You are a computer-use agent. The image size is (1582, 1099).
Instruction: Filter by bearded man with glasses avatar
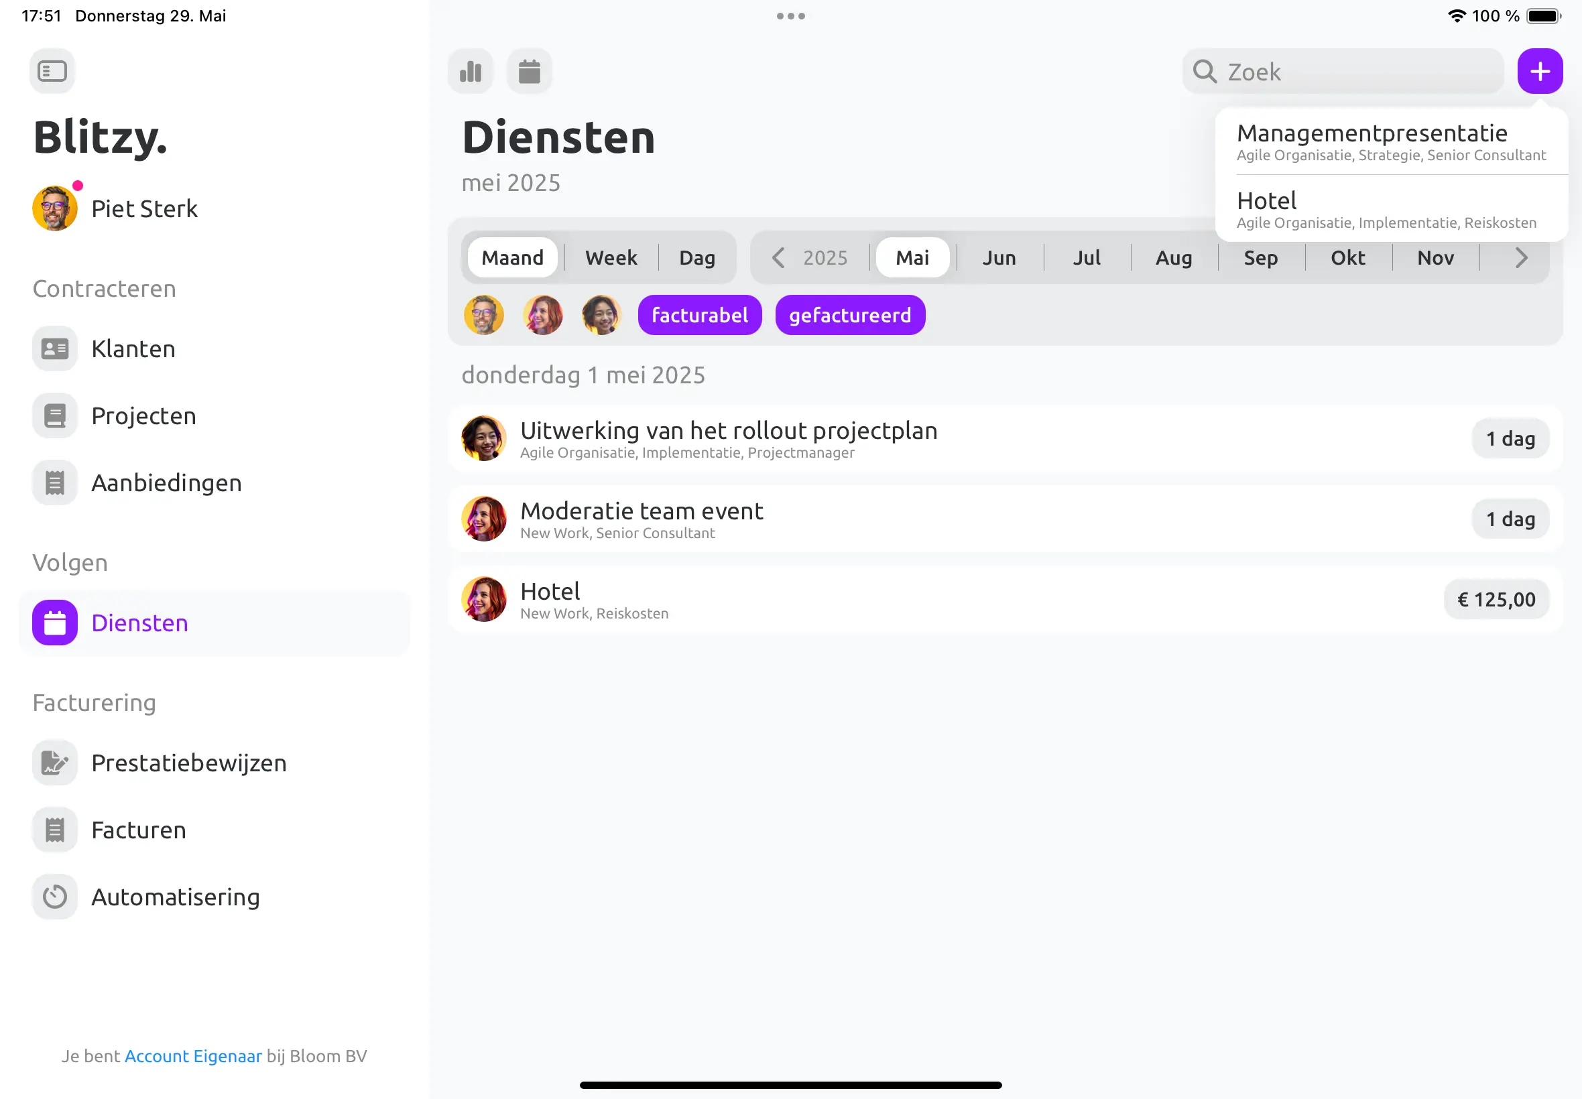click(x=483, y=316)
